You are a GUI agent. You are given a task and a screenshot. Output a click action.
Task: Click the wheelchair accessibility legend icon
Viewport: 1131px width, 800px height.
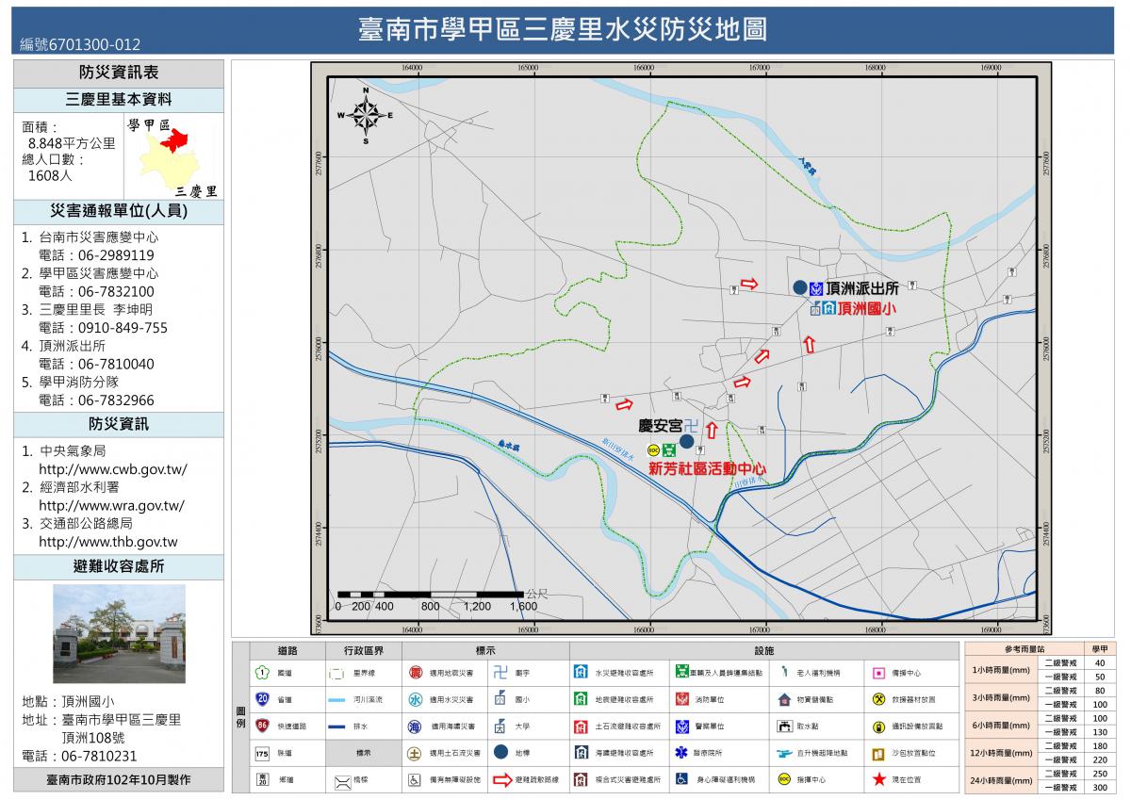click(415, 780)
